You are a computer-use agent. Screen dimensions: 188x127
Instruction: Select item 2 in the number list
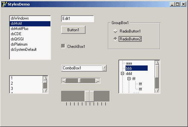26,83
